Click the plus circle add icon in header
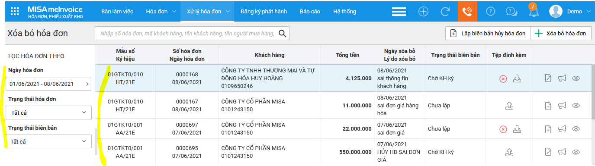This screenshot has height=166, width=595. coord(423,12)
